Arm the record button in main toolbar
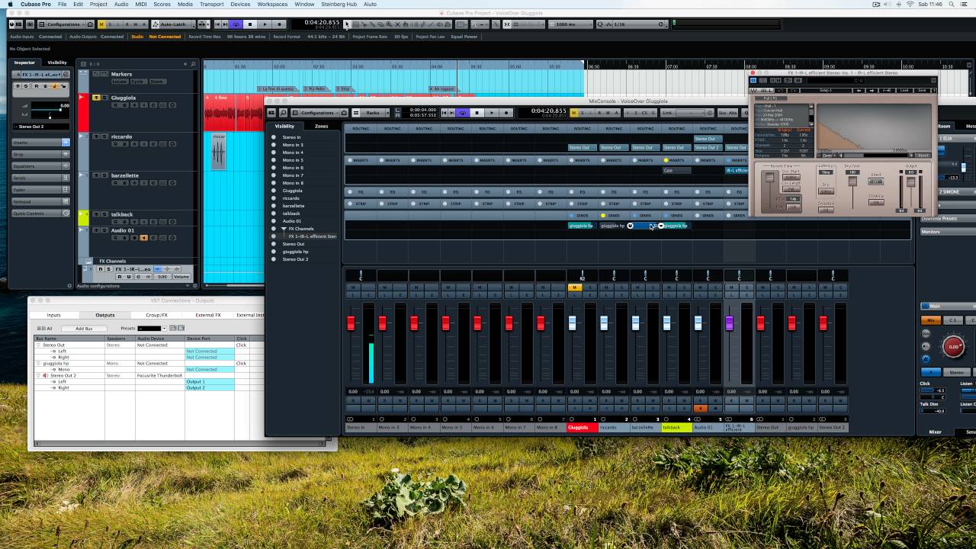Viewport: 976px width, 549px height. (279, 24)
